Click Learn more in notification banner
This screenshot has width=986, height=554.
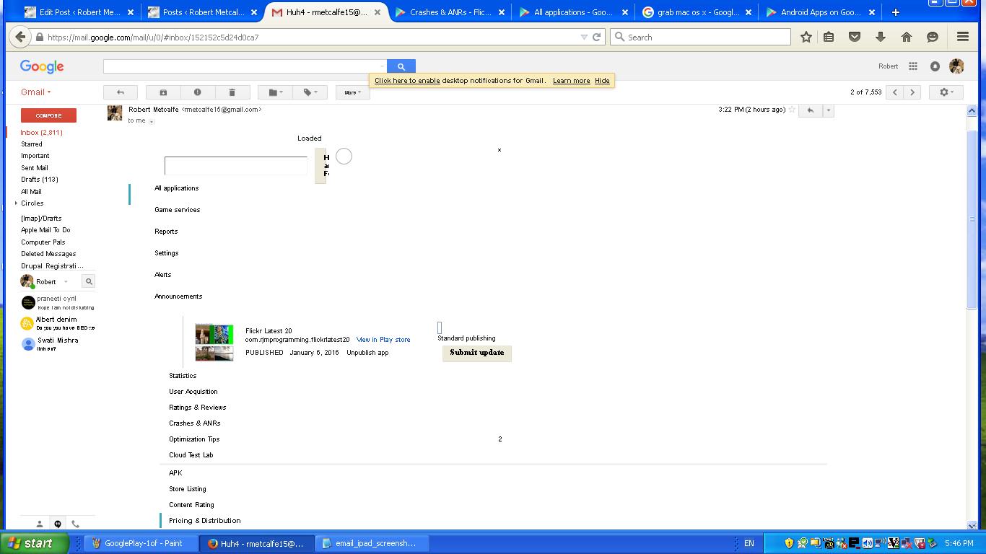(571, 81)
